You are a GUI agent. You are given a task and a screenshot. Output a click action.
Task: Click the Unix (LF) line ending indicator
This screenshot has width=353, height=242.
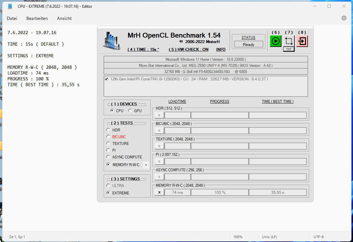269,237
